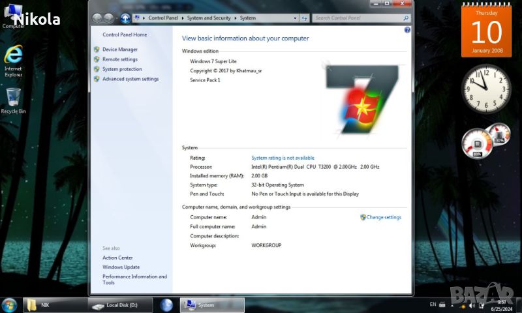Open Advanced system settings link
The image size is (522, 313).
[x=130, y=79]
